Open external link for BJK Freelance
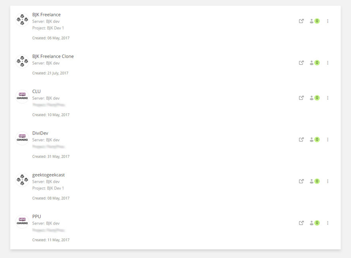This screenshot has width=351, height=258. [x=301, y=21]
